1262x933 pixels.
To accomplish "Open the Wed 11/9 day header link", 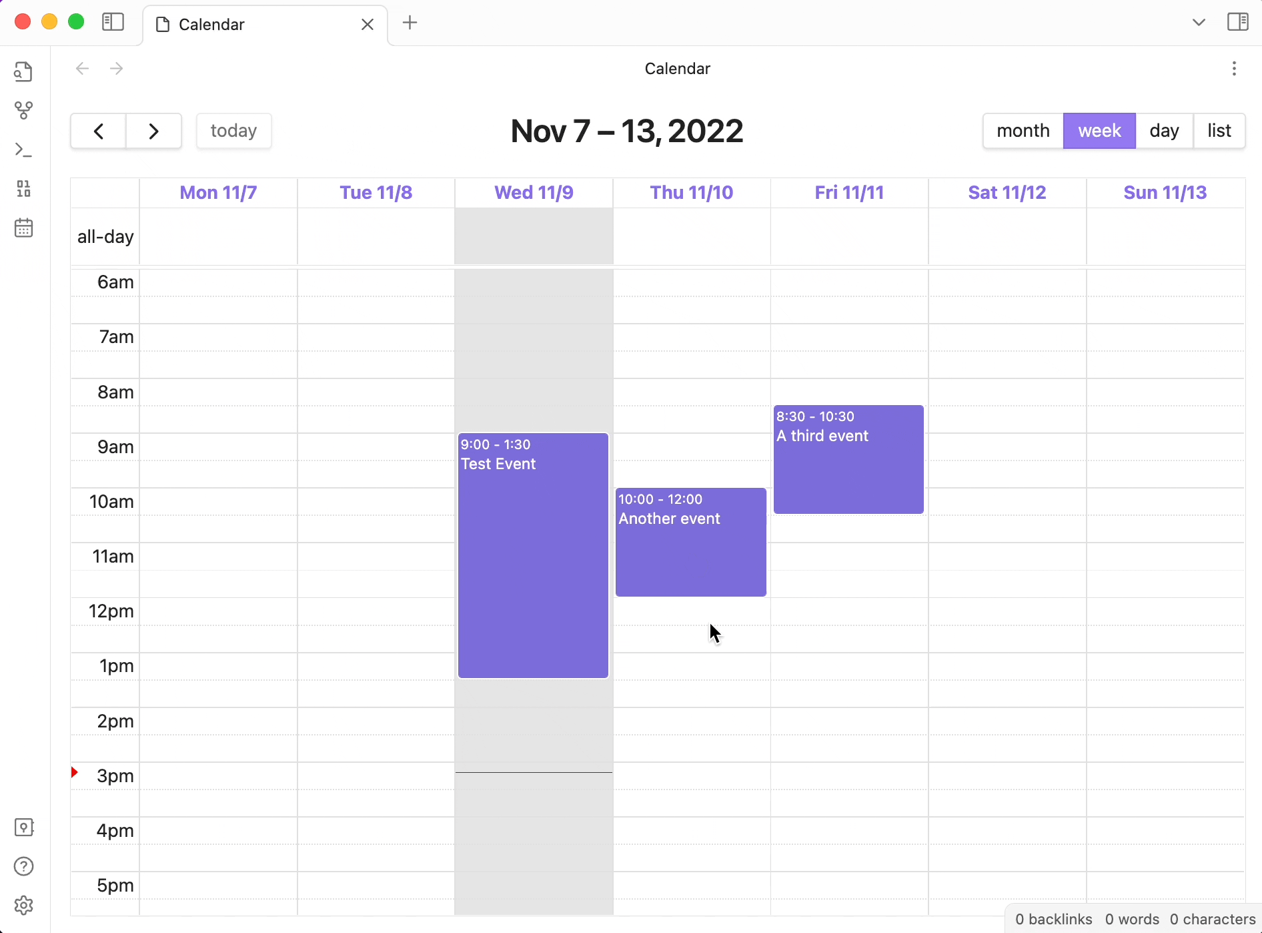I will coord(534,193).
